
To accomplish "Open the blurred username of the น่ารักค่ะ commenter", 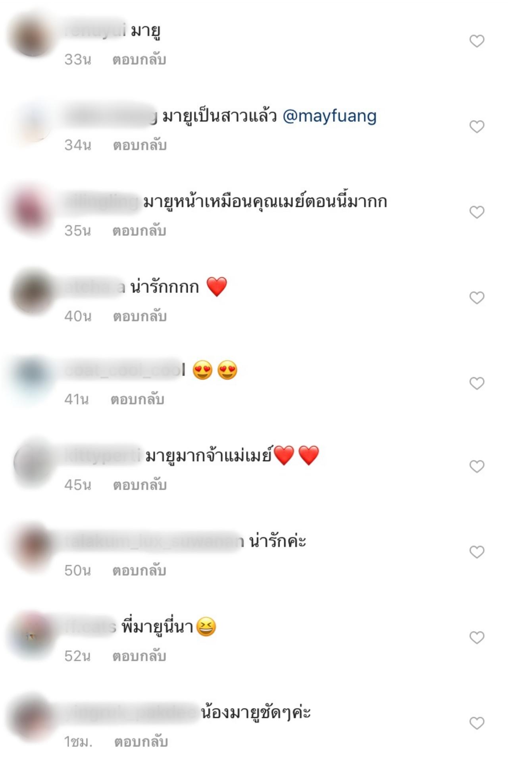I will pyautogui.click(x=154, y=541).
